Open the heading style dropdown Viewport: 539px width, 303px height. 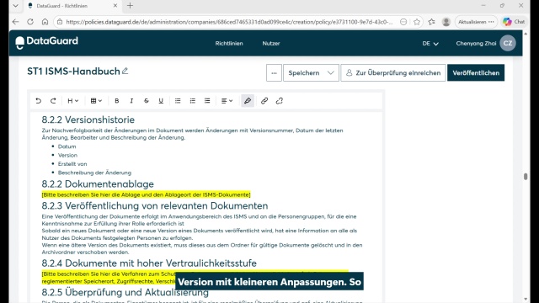tap(73, 101)
